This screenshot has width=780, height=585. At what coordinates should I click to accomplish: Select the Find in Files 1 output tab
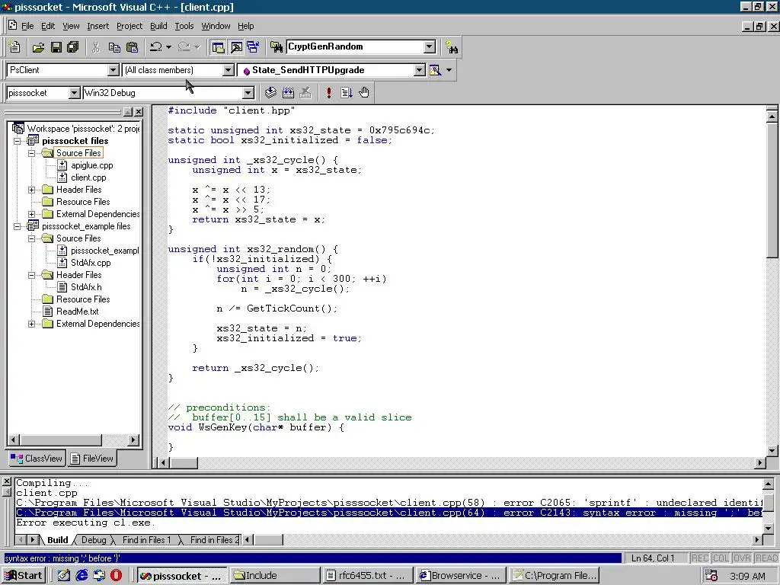coord(146,540)
